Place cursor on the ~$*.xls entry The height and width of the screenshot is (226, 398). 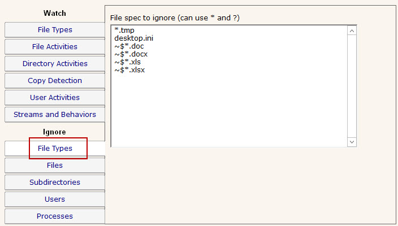pos(127,62)
